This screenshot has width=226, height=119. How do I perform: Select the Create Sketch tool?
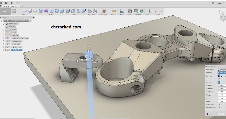click(14, 11)
